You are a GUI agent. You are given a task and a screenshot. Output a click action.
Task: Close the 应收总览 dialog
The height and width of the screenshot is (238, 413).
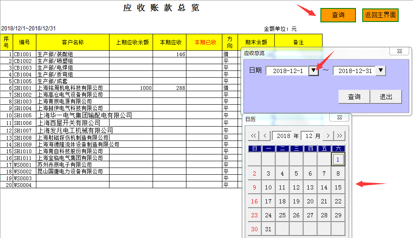pyautogui.click(x=399, y=51)
